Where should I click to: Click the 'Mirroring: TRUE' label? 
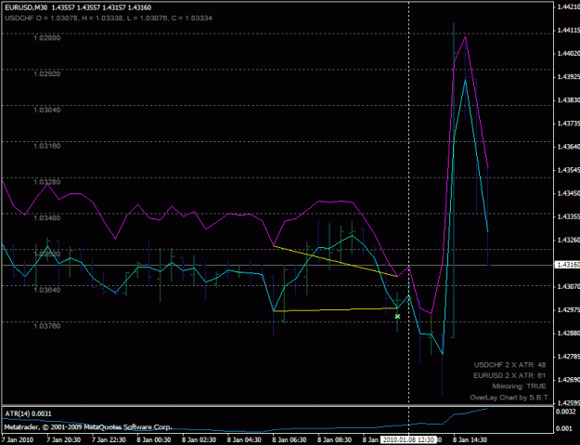click(519, 386)
